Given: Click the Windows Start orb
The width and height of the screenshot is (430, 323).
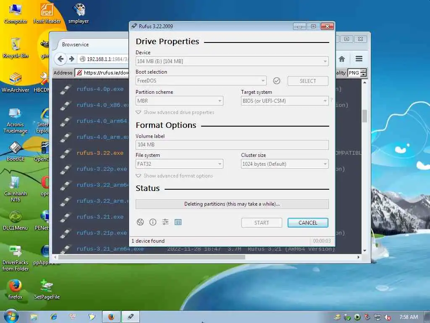Looking at the screenshot, I should [11, 316].
